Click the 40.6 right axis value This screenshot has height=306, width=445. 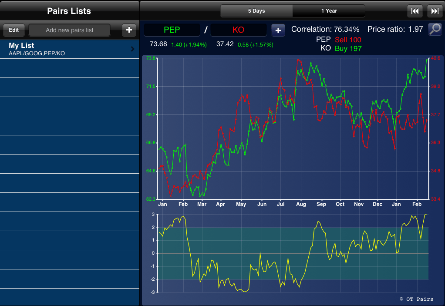coord(435,58)
